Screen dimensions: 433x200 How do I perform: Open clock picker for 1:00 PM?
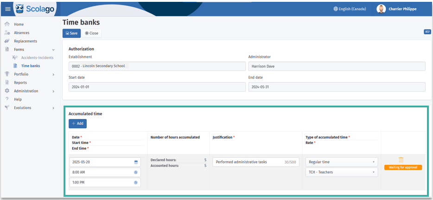136,182
